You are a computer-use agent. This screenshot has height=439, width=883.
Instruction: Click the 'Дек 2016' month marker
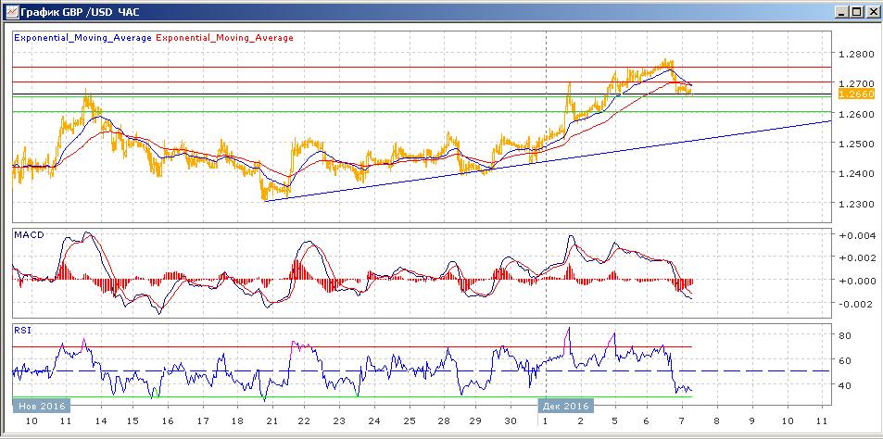564,406
